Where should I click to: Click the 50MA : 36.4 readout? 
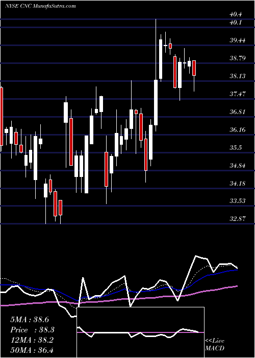coord(32,350)
